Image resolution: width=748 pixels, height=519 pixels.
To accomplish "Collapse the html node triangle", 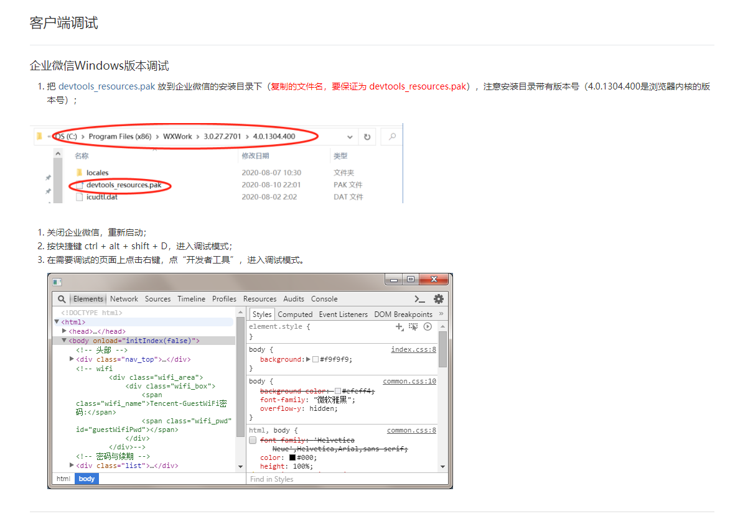I will coord(57,322).
